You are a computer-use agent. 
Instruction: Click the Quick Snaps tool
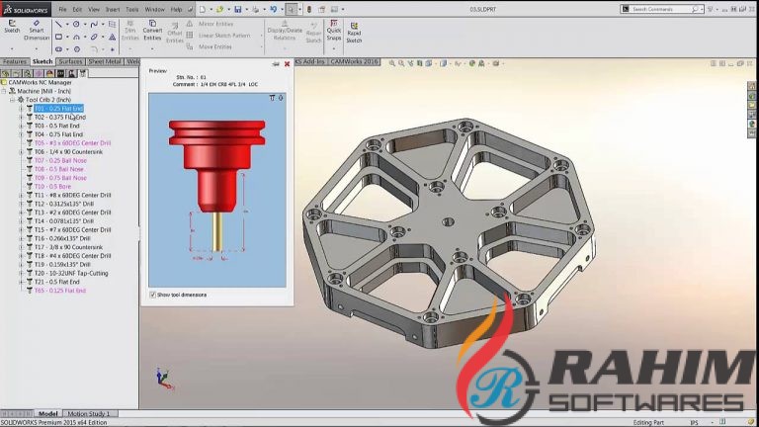pyautogui.click(x=333, y=30)
